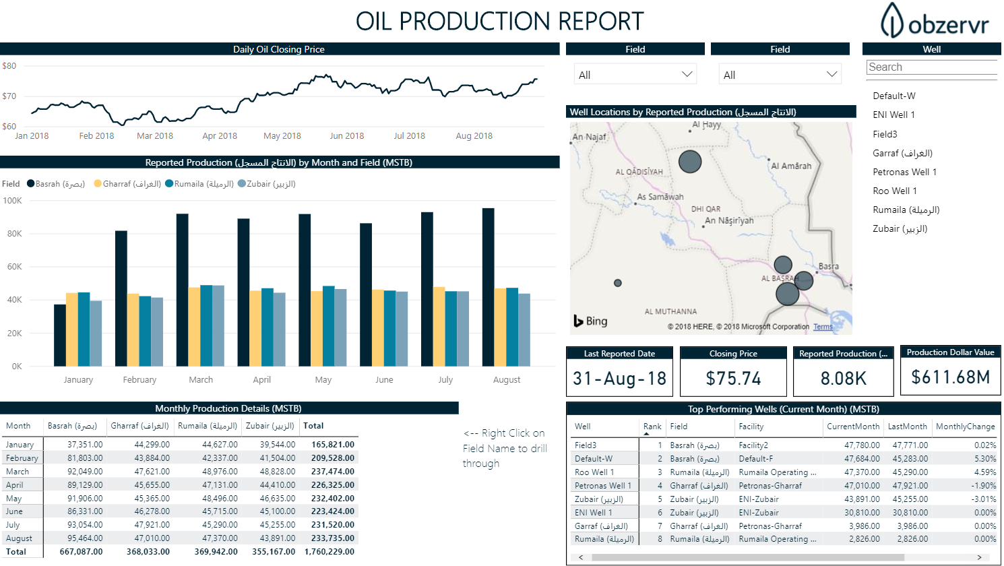The height and width of the screenshot is (566, 1004).
Task: Select Petronas Well 1 row in wells table
Action: point(784,486)
